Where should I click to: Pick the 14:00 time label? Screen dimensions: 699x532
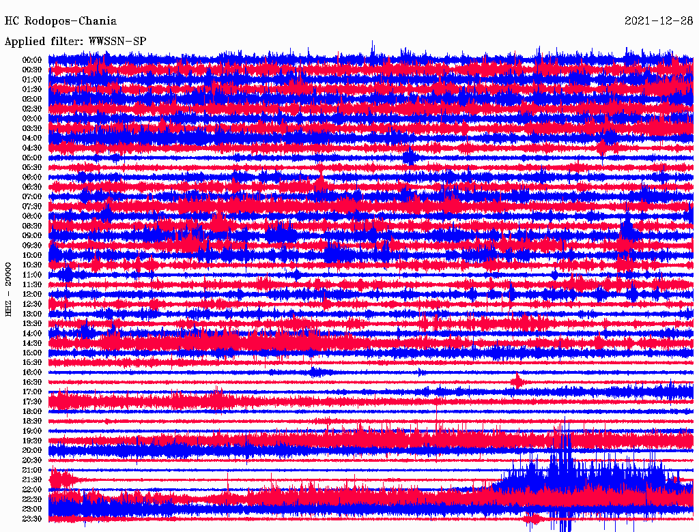tap(32, 334)
